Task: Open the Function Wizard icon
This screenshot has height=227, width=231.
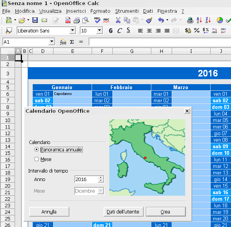Action: (x=63, y=42)
